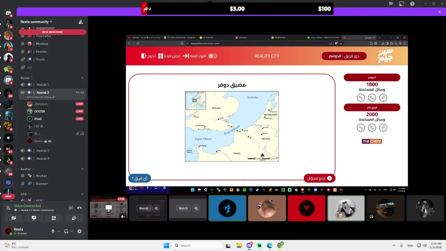Open File Explorer from the taskbar
Image resolution: width=446 pixels, height=251 pixels.
tap(239, 245)
